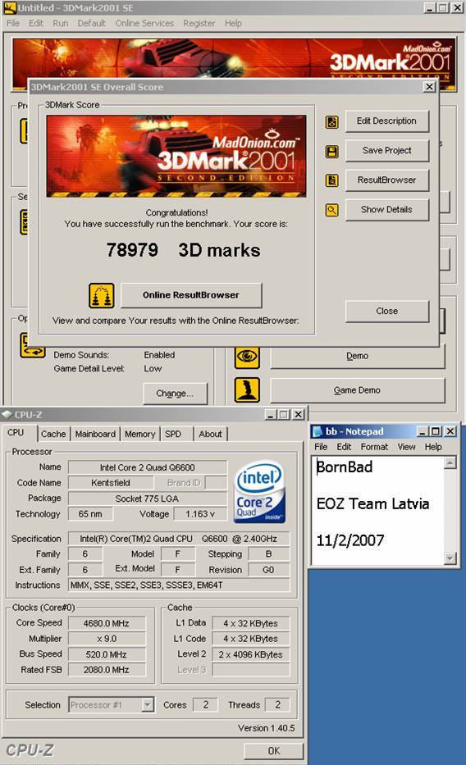Image resolution: width=466 pixels, height=765 pixels.
Task: Open the Run menu in 3DMark2001
Action: point(61,23)
